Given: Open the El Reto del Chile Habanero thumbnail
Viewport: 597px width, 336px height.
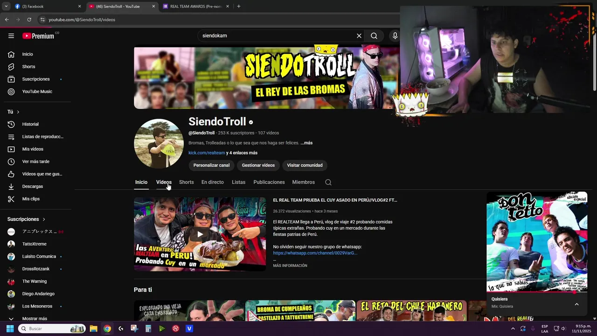Looking at the screenshot, I should [x=411, y=311].
